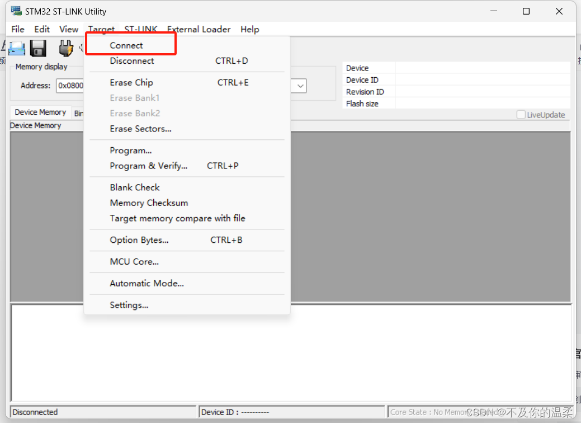
Task: Select Memory Checksum menu entry
Action: (x=187, y=203)
